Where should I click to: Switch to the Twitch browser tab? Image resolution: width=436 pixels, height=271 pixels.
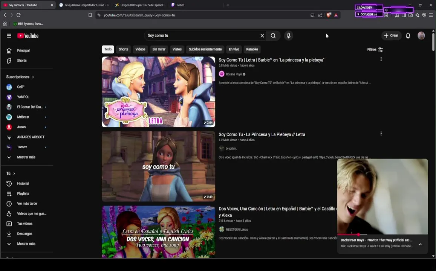pyautogui.click(x=196, y=5)
